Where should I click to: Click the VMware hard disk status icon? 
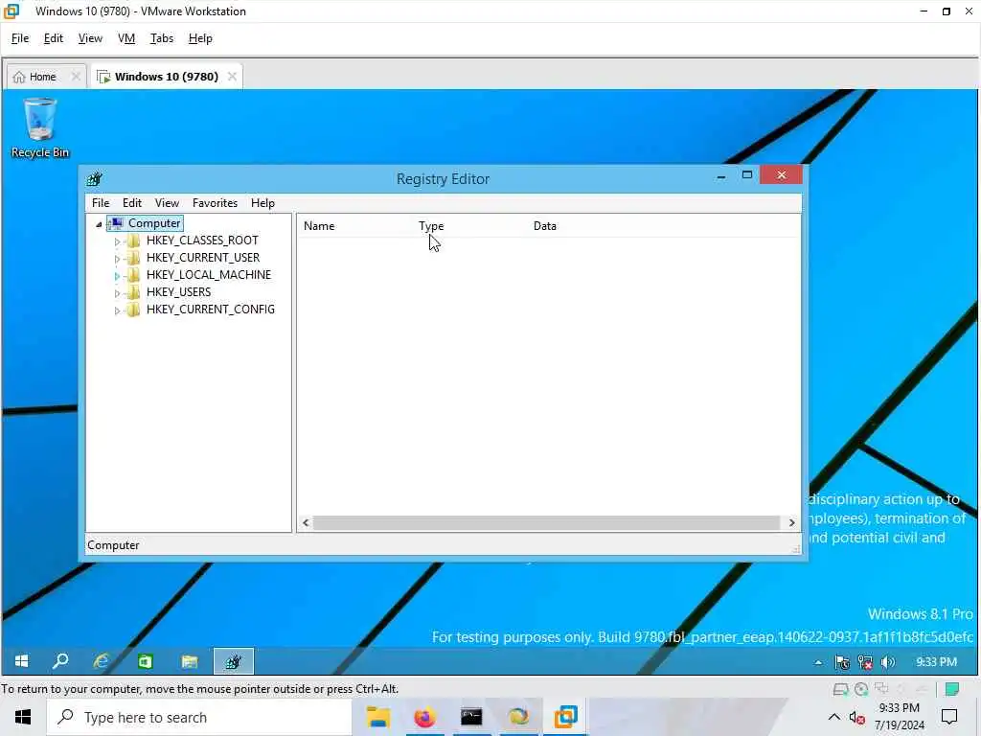coord(840,689)
